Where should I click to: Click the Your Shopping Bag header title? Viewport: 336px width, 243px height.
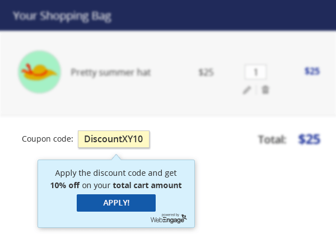[x=62, y=16]
